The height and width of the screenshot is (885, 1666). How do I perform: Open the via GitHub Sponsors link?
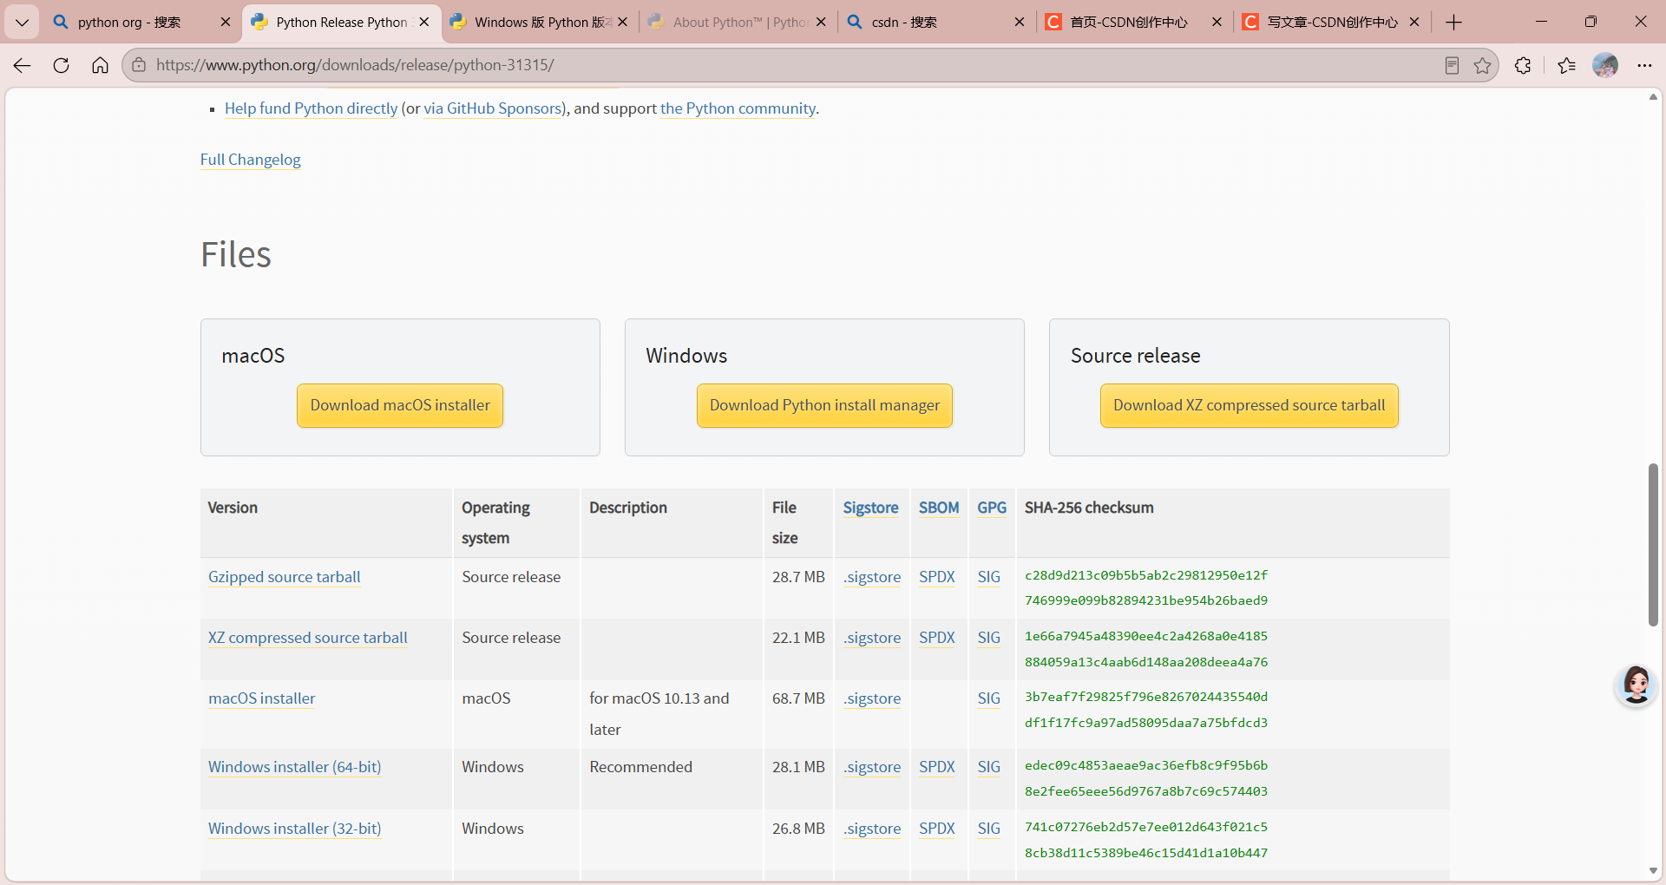493,108
